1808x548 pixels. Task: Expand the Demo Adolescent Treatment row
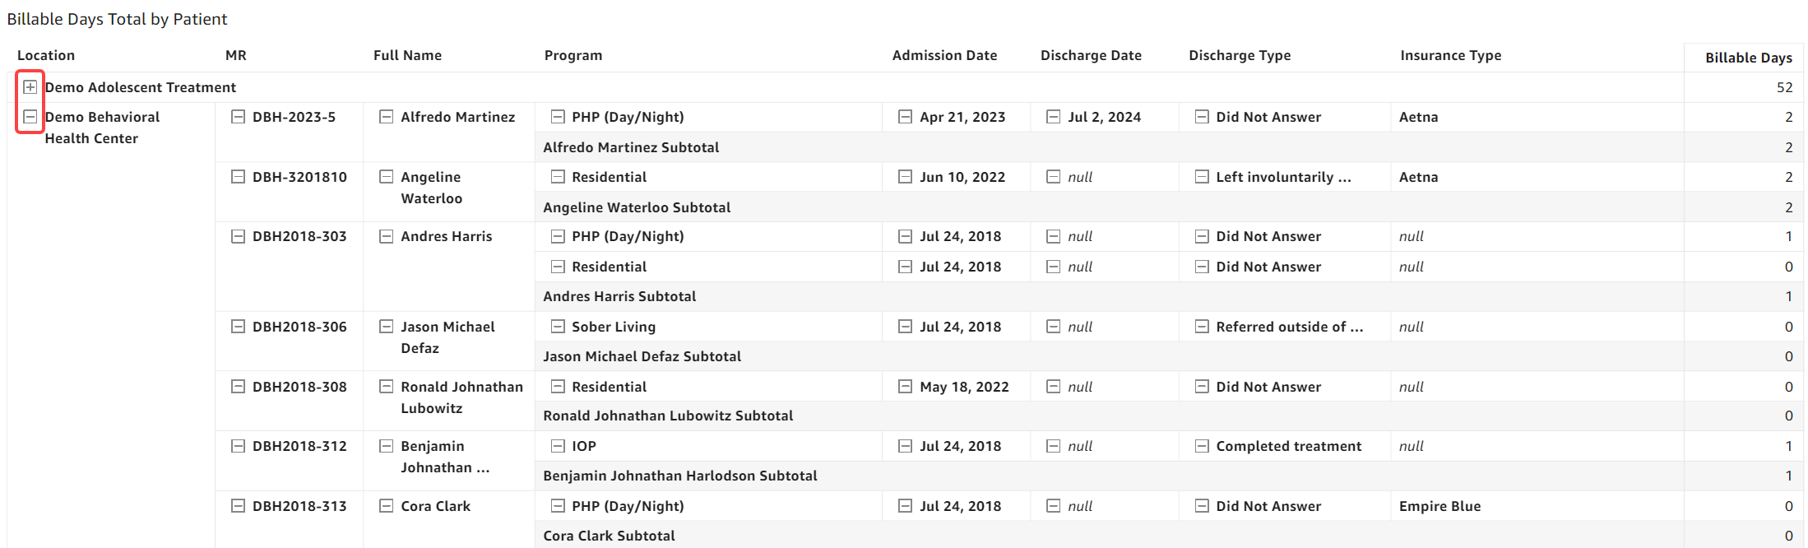[x=30, y=87]
